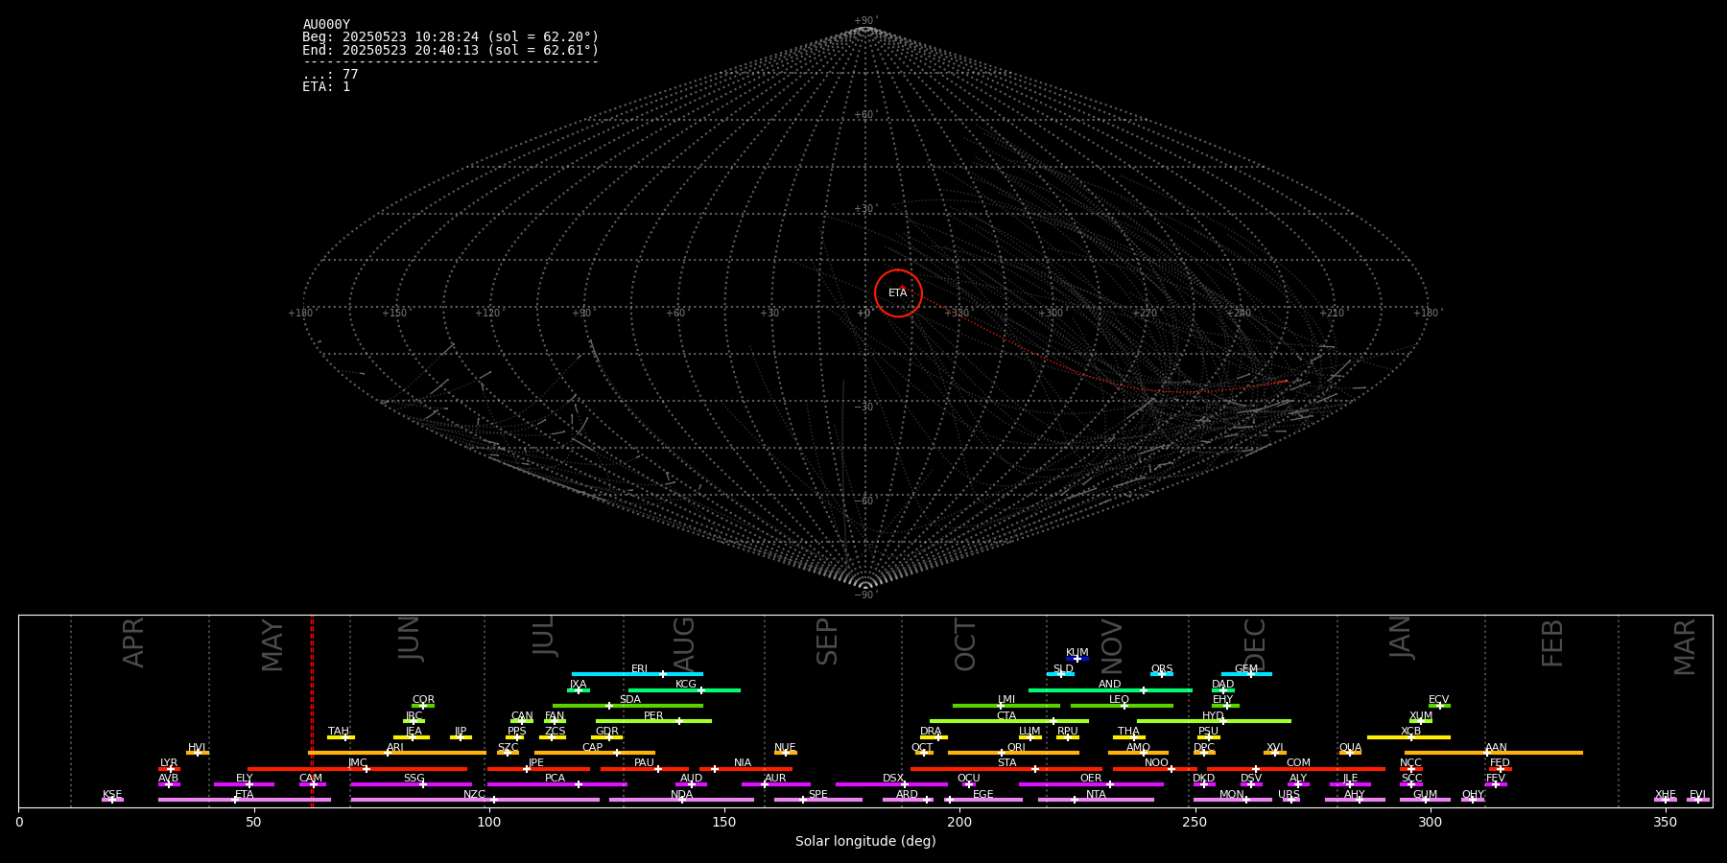Select the ETA shower bar in the timeline
1727x863 pixels.
245,800
